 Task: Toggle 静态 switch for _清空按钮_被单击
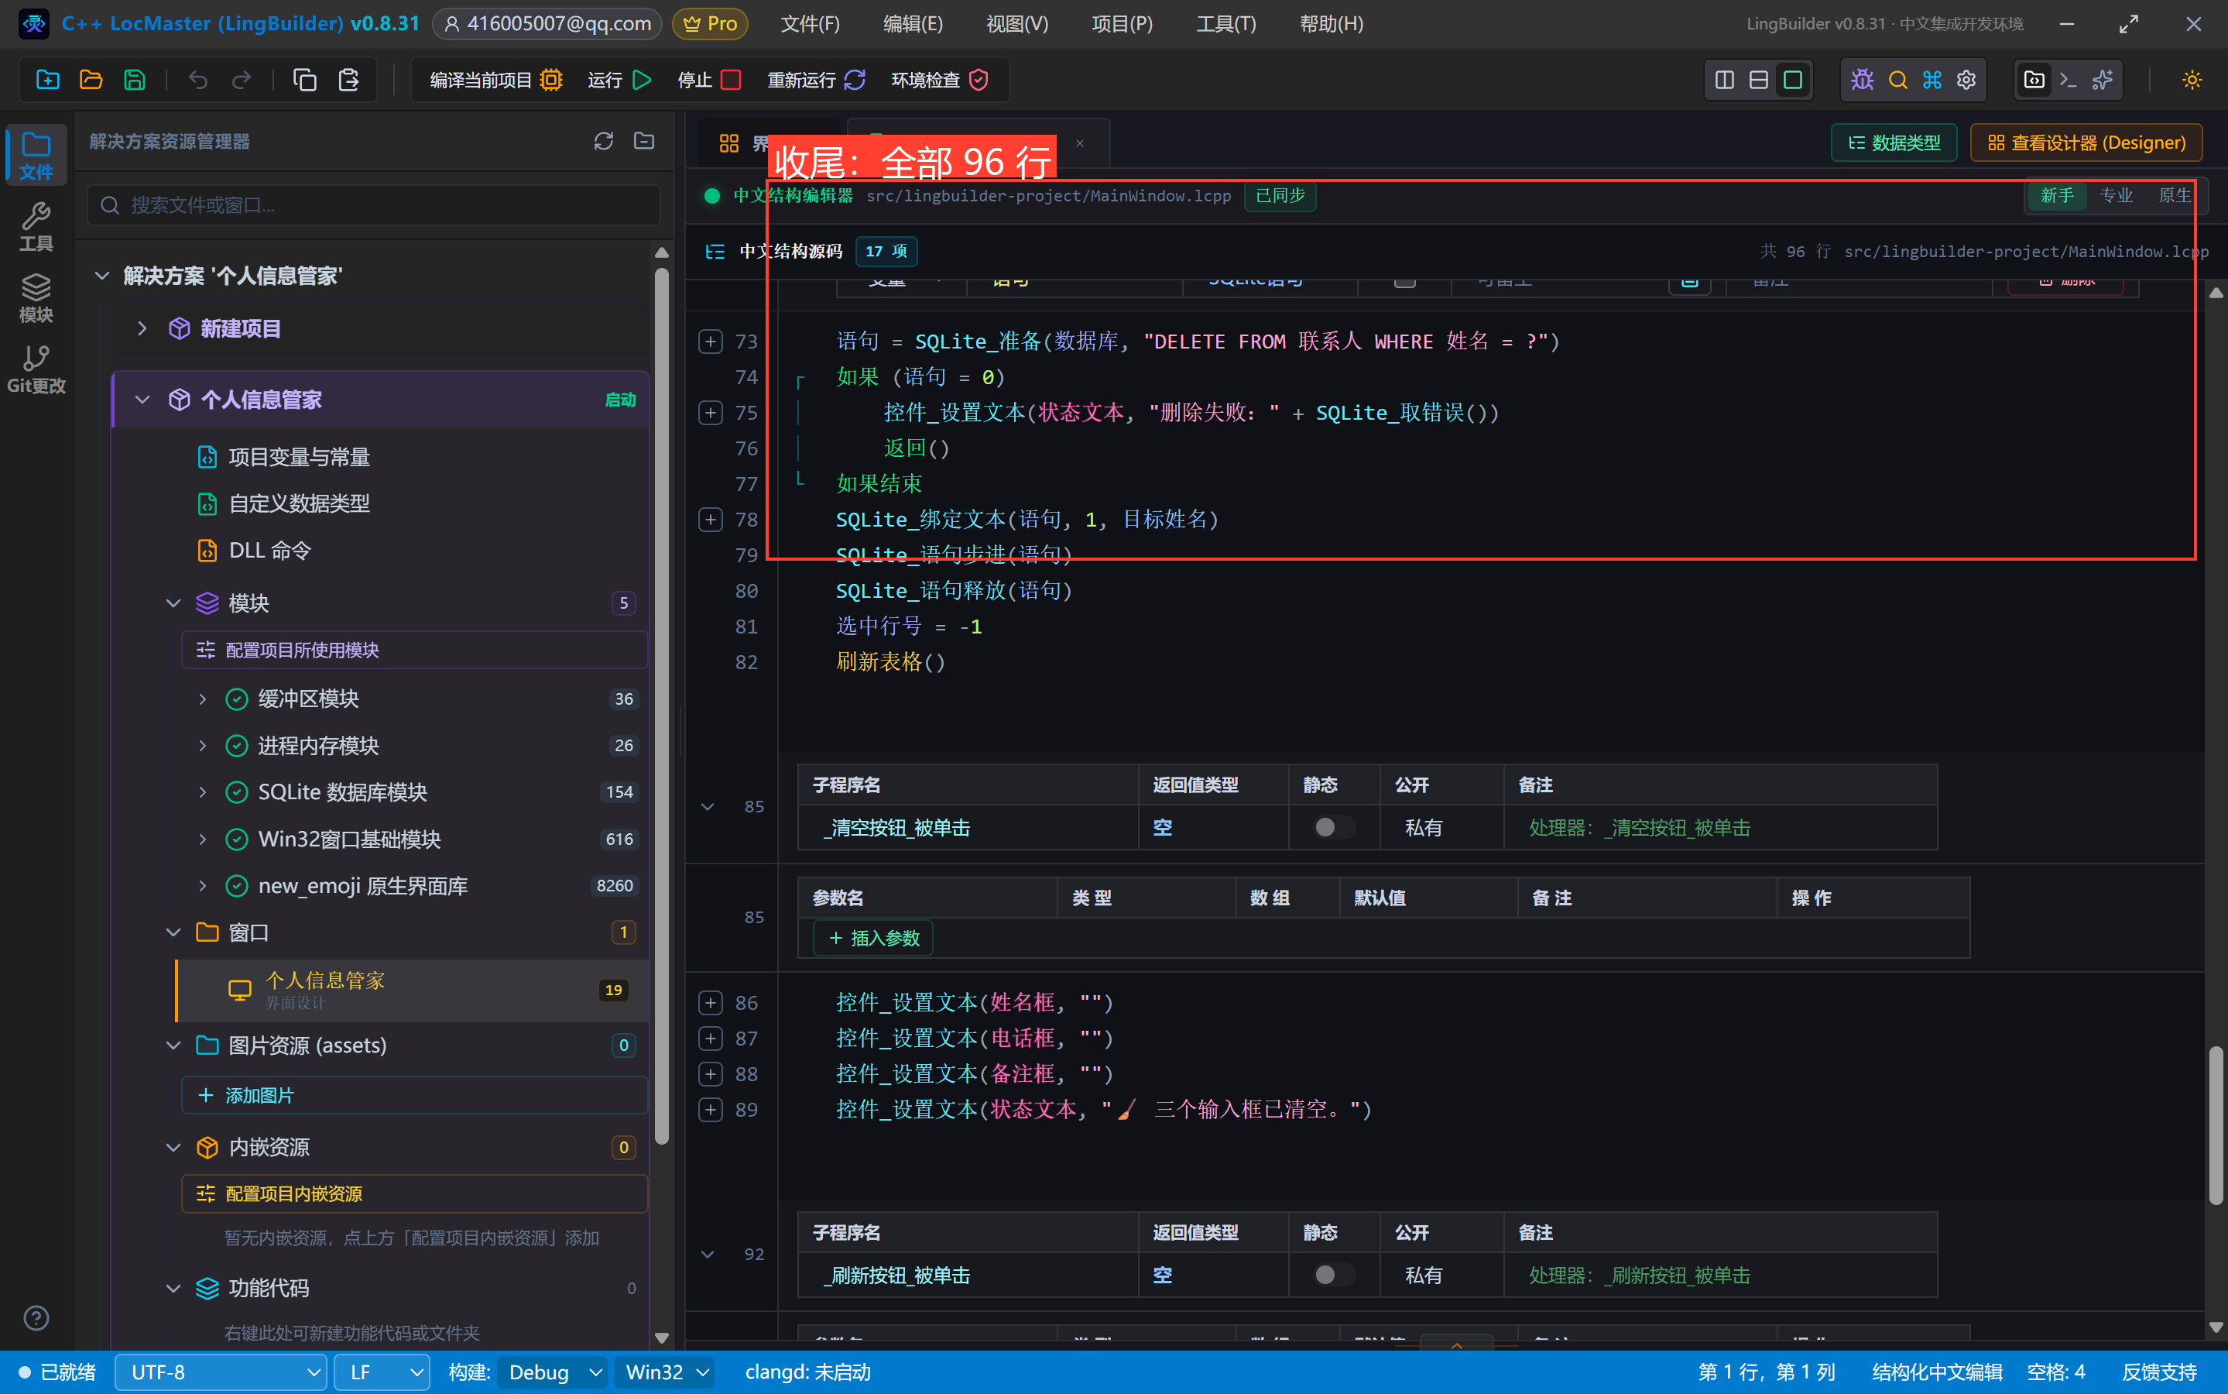click(x=1333, y=827)
